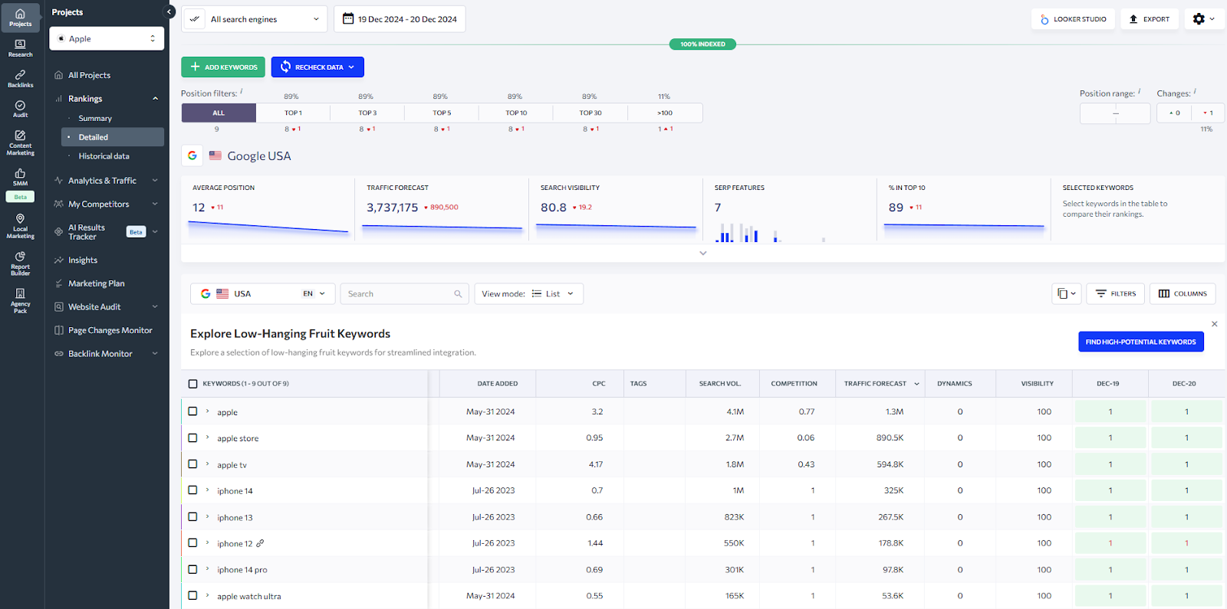This screenshot has height=609, width=1227.
Task: Tick the checkbox for iphone 12
Action: tap(193, 543)
